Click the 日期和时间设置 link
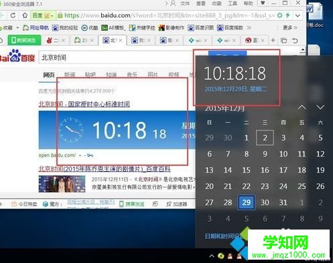Image resolution: width=333 pixels, height=263 pixels. point(223,236)
